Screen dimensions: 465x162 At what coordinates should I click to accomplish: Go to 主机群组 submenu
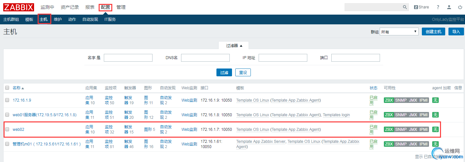click(11, 19)
